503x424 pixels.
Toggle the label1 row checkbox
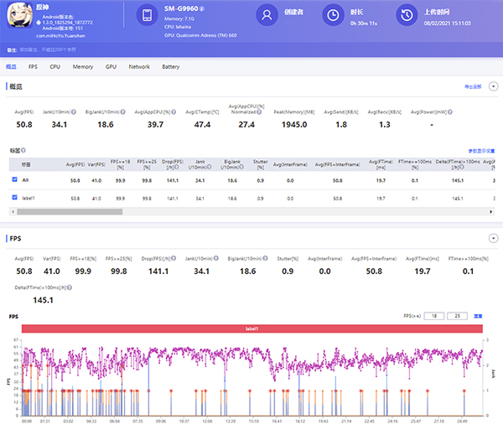(14, 198)
